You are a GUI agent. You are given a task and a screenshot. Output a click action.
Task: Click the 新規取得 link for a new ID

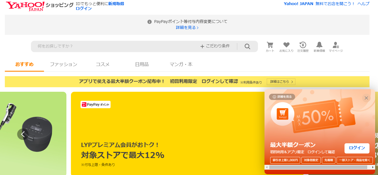[x=116, y=4]
